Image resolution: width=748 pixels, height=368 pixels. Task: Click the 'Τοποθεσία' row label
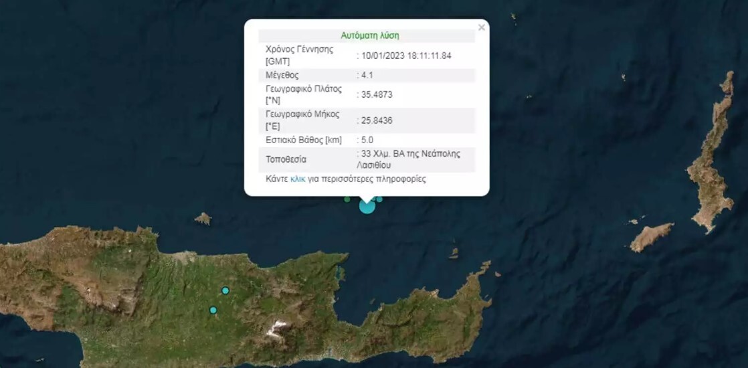[287, 159]
